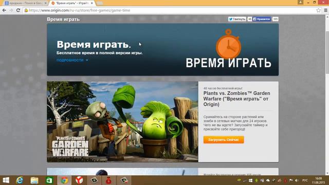The image size is (329, 185).
Task: Click the page vertical scrollbar thumb
Action: 327,52
